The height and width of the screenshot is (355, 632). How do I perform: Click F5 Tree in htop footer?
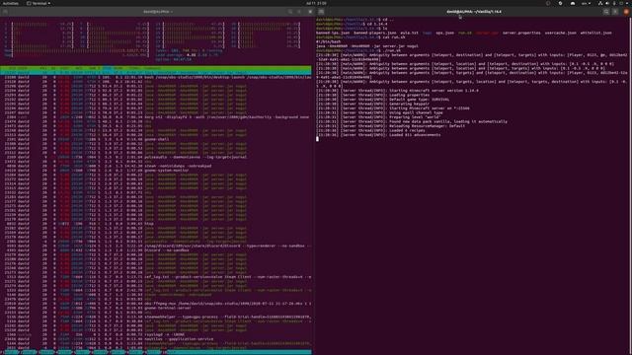(81, 352)
